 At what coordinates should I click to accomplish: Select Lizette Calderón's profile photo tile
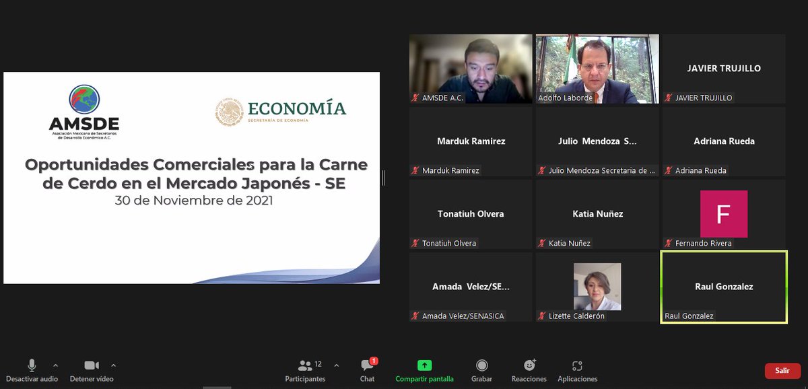pyautogui.click(x=597, y=287)
